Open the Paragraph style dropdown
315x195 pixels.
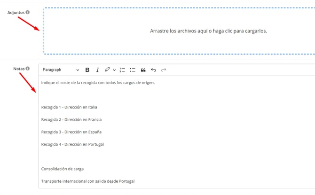click(x=61, y=70)
